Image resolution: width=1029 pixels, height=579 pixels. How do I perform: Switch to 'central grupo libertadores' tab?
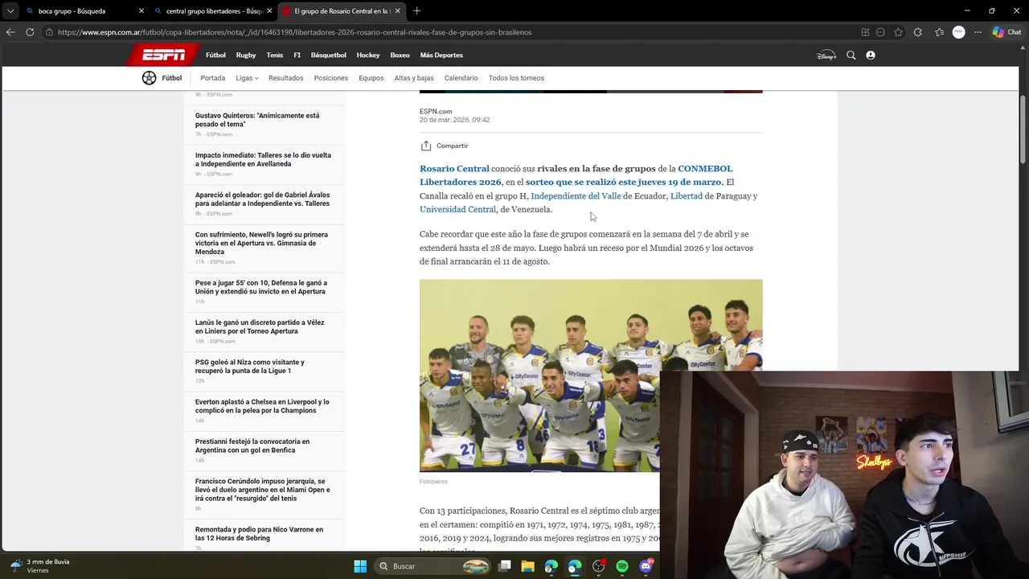pyautogui.click(x=212, y=11)
